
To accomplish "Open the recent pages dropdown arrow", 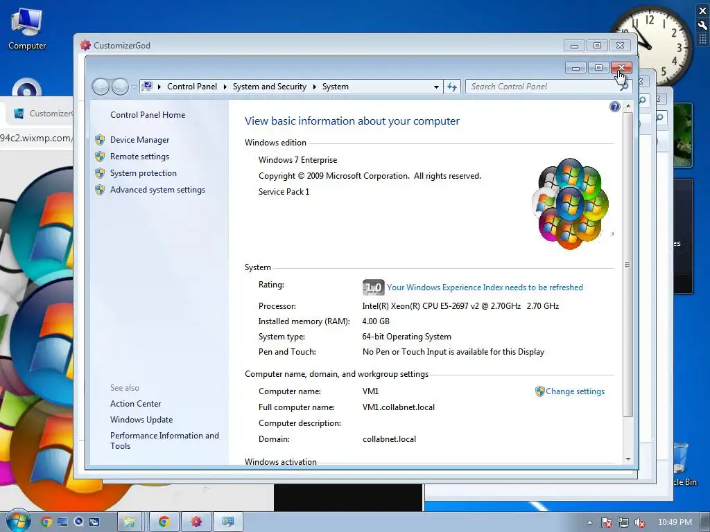I will pos(134,87).
